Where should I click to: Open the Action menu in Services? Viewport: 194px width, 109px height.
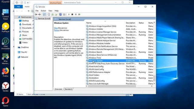coord(43,11)
